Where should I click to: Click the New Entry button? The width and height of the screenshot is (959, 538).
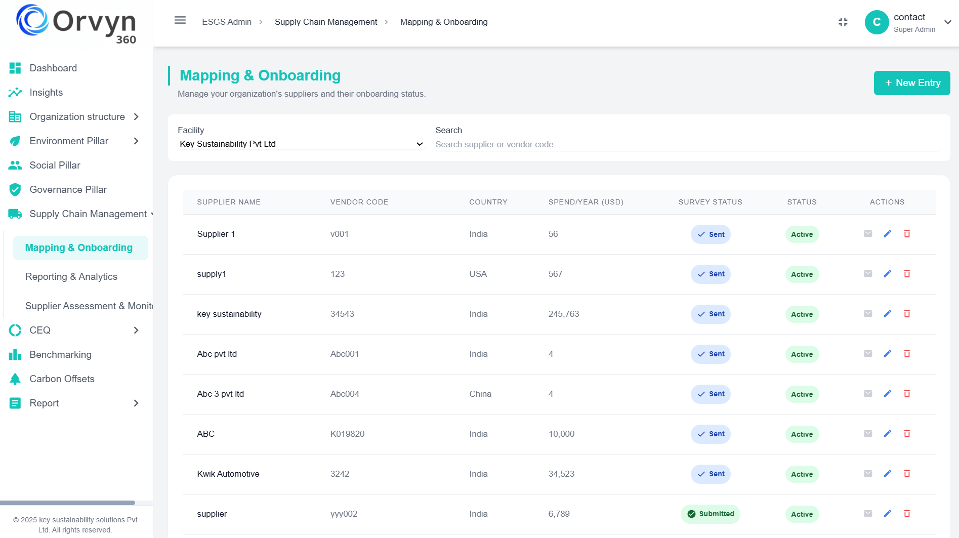[911, 82]
